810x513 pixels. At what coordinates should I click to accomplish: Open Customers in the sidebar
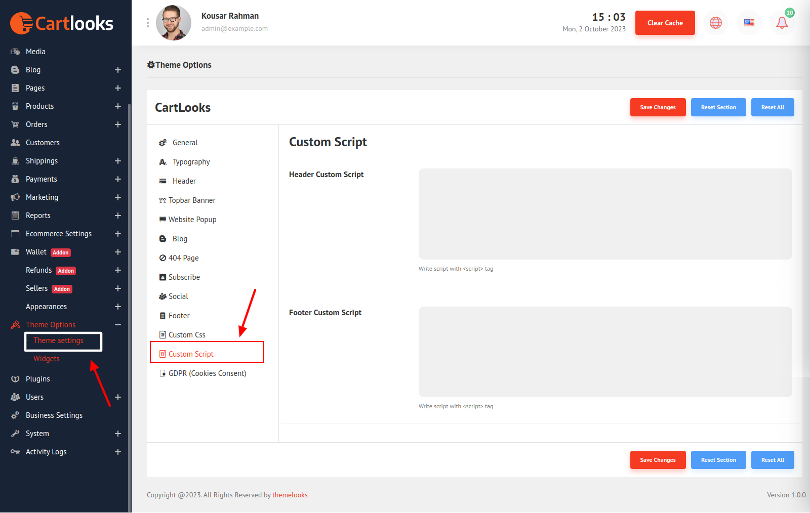point(43,143)
